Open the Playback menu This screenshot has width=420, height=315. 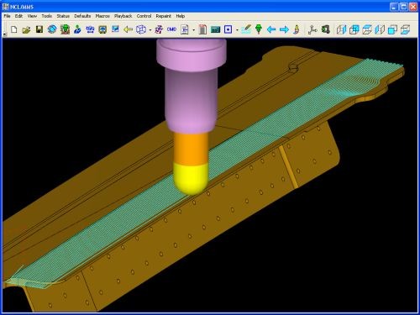(x=123, y=16)
